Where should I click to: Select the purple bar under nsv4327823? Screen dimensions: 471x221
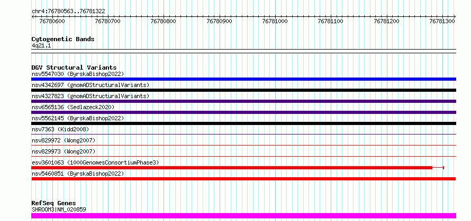pos(243,101)
